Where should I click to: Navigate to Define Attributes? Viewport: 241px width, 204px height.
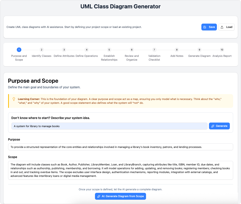64,50
